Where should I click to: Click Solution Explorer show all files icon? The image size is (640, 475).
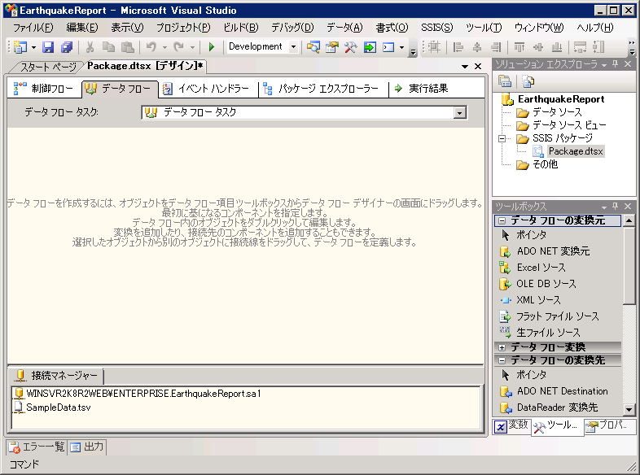[x=528, y=81]
